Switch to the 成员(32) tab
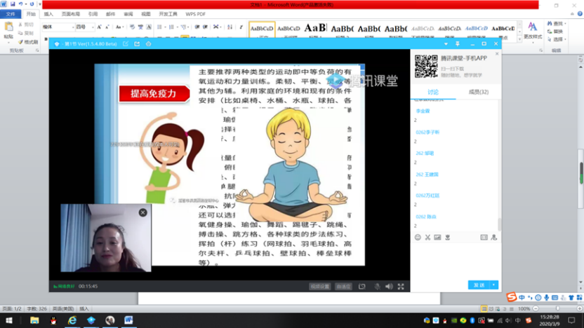Screen dimensions: 584x328 (x=478, y=92)
